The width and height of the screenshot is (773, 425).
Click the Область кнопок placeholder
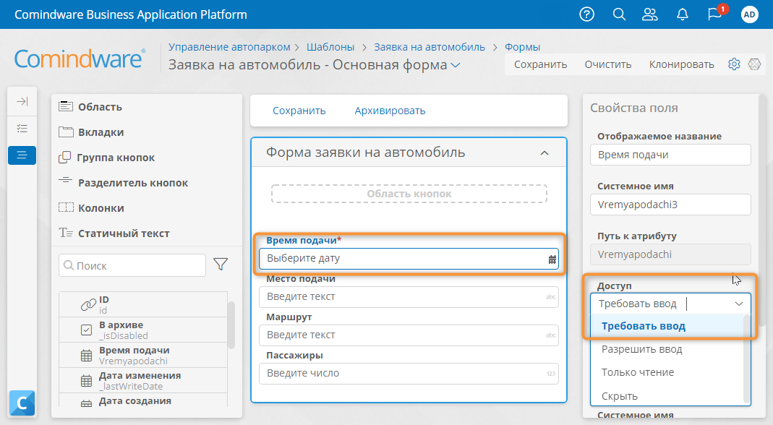[x=409, y=194]
